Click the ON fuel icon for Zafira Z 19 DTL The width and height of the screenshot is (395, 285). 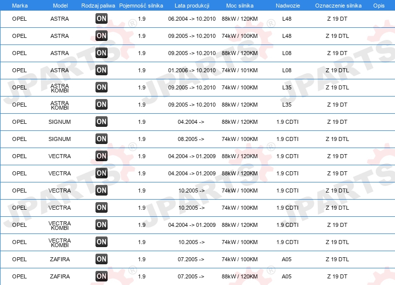click(102, 259)
